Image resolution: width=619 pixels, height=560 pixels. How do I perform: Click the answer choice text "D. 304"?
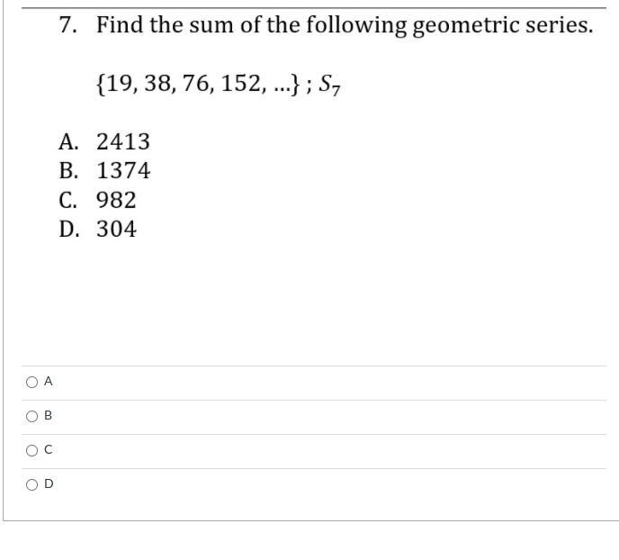[x=98, y=229]
